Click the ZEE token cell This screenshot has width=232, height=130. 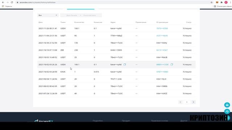click(62, 50)
